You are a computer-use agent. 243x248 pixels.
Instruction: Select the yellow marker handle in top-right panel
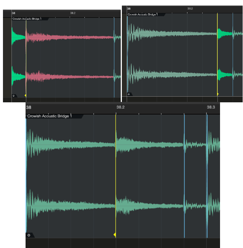pos(217,94)
